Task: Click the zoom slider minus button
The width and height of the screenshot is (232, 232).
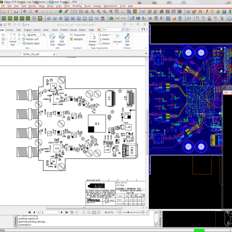Action: tap(120, 212)
